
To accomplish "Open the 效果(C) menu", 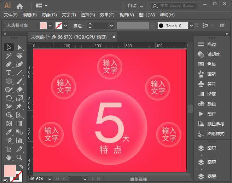I will click(107, 15).
